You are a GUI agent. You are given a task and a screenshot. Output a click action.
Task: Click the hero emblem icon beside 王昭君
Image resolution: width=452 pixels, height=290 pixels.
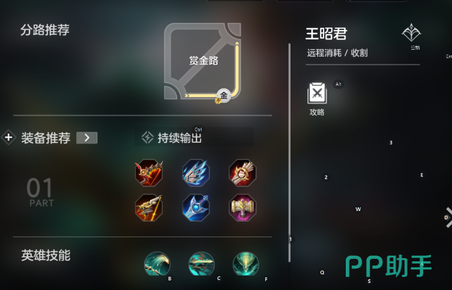(411, 32)
